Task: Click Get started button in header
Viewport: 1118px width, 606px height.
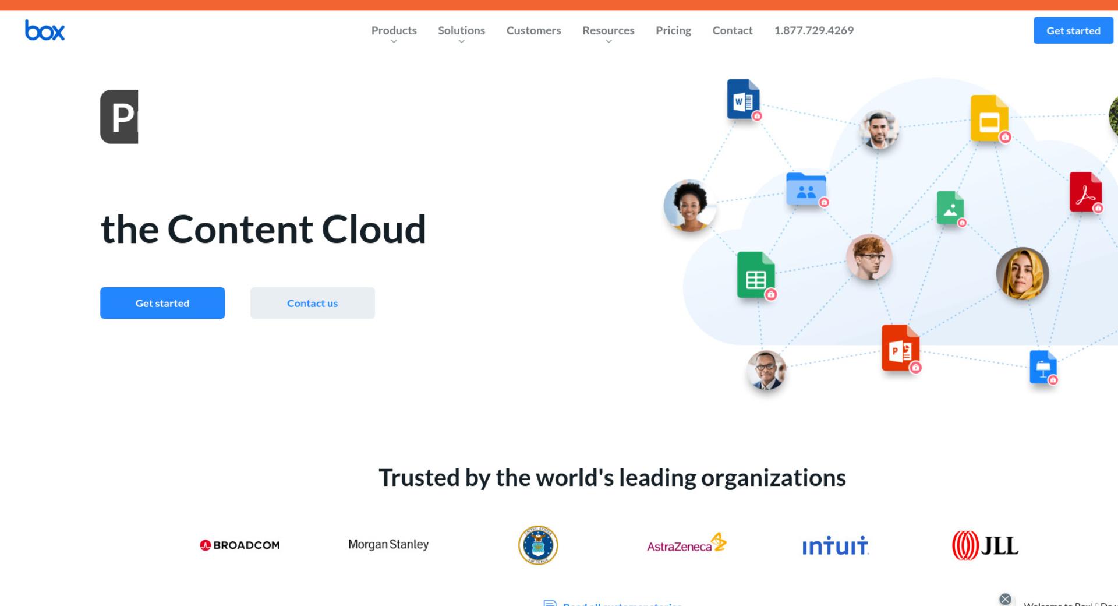Action: pos(1073,30)
